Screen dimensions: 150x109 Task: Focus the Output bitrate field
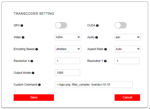67,73
